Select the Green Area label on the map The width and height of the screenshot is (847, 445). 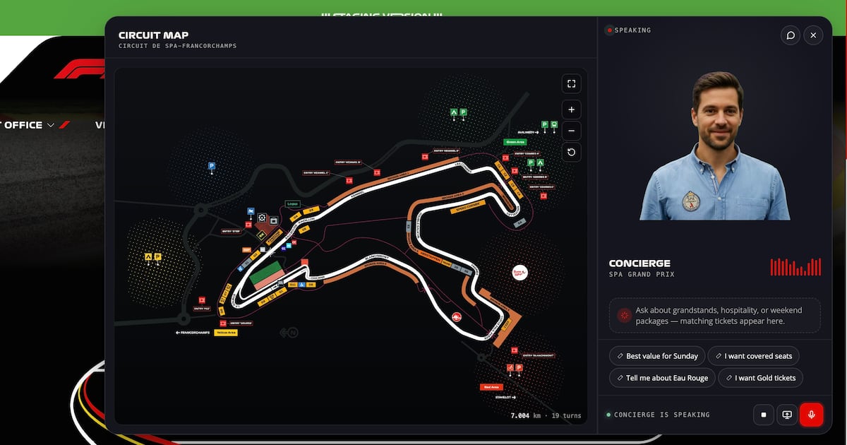click(515, 142)
